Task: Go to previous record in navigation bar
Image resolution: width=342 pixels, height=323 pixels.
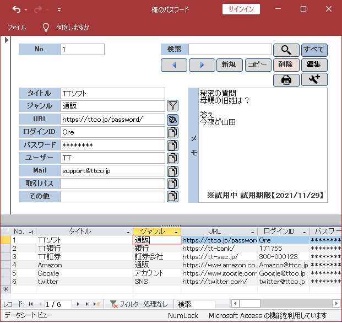Action: coord(40,304)
